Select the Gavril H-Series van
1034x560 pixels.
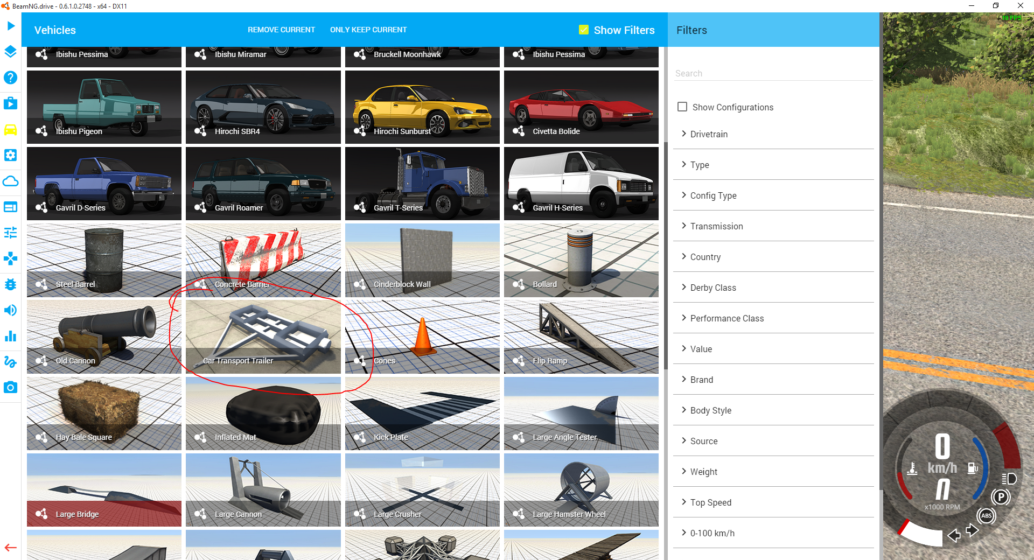tap(581, 184)
